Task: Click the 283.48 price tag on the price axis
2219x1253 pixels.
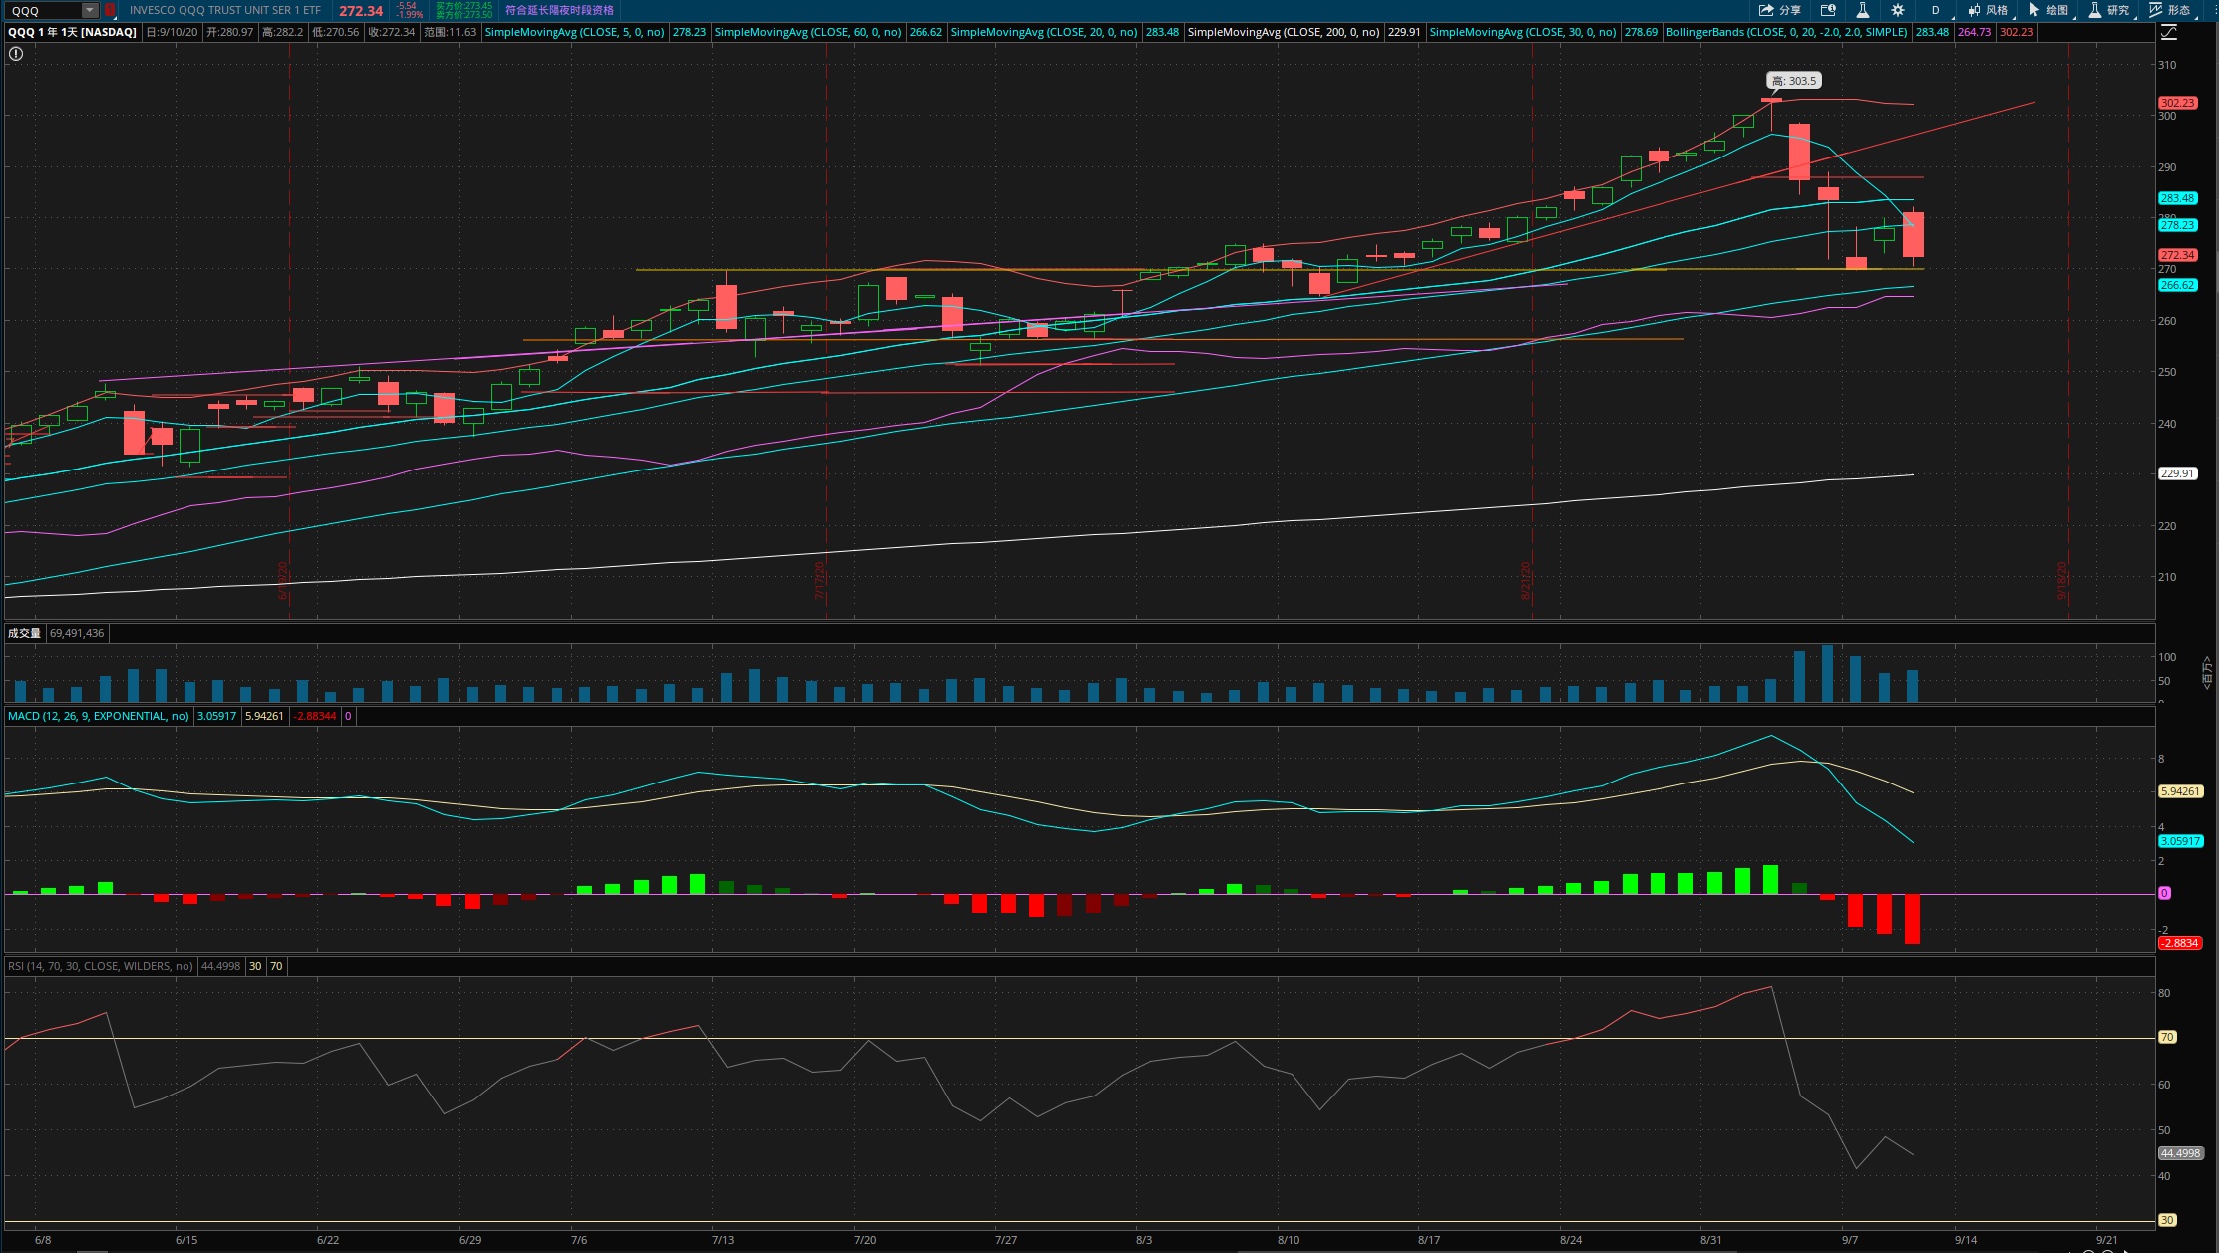Action: pos(2177,198)
